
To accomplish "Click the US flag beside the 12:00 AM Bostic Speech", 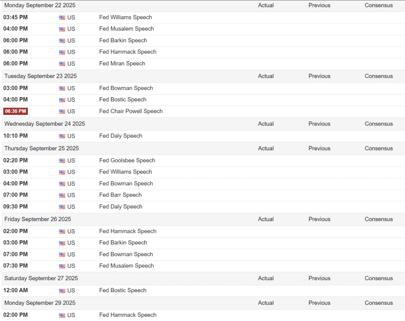I will coord(62,291).
